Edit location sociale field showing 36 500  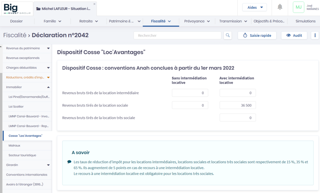(x=237, y=105)
